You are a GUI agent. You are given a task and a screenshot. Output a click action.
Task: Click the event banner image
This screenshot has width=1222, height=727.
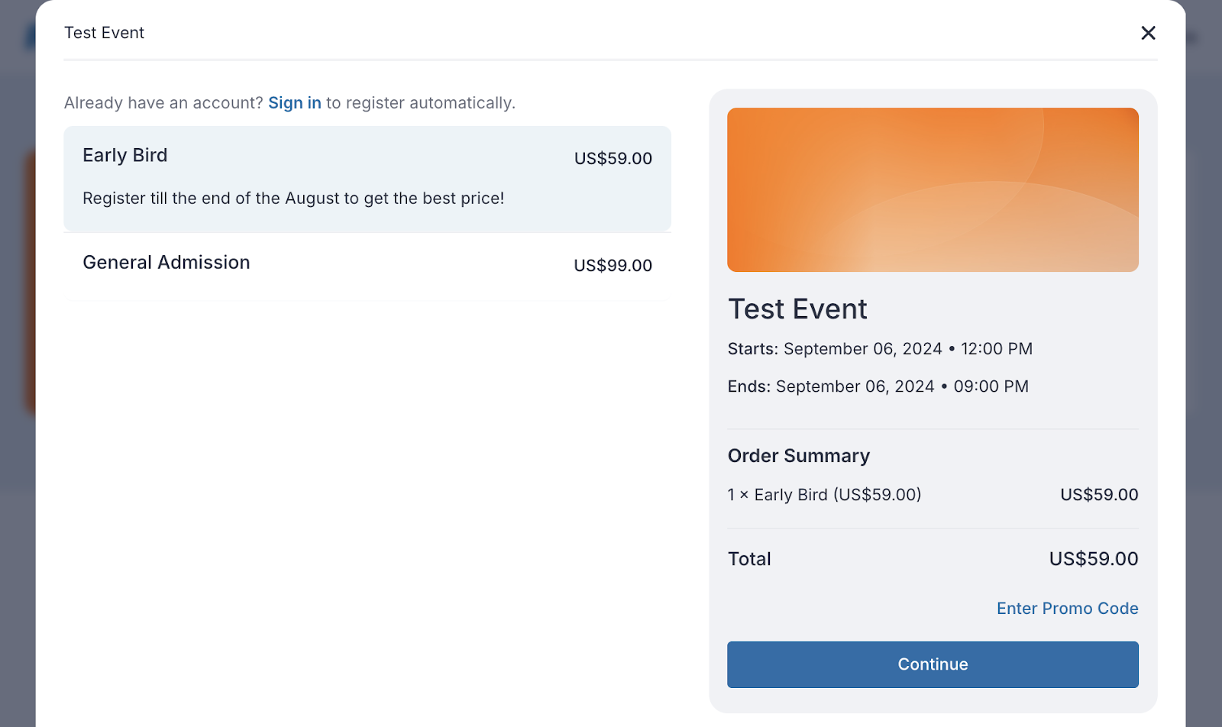[x=933, y=189]
